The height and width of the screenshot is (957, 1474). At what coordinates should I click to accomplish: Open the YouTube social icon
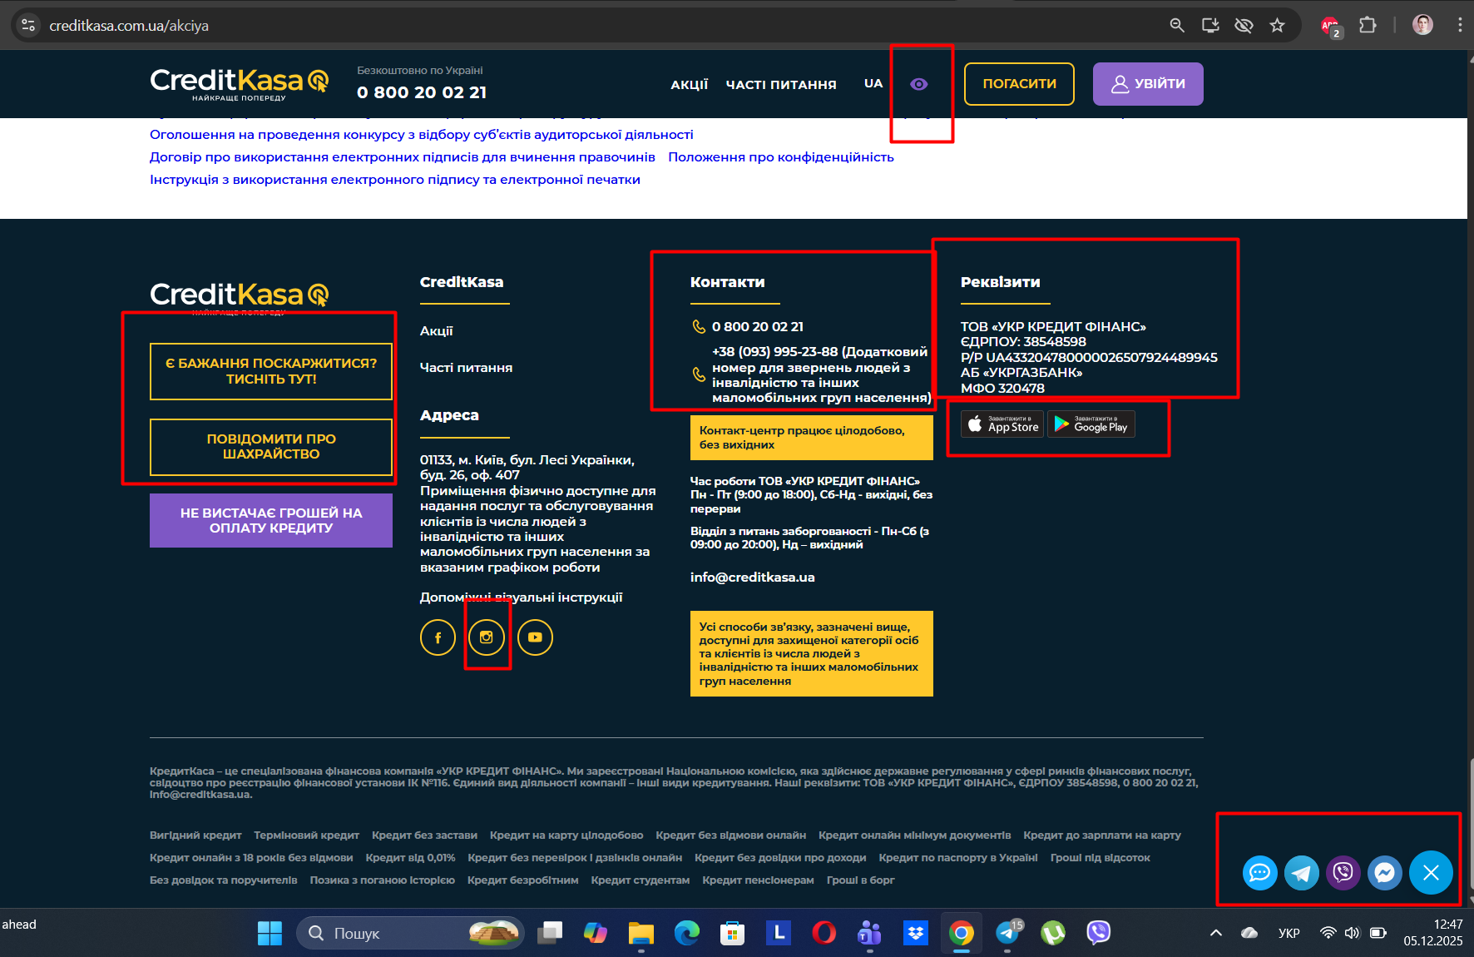[x=535, y=637]
